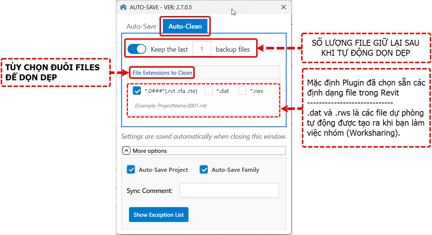Select the Auto-Clean tab
Image resolution: width=432 pixels, height=235 pixels.
[185, 26]
